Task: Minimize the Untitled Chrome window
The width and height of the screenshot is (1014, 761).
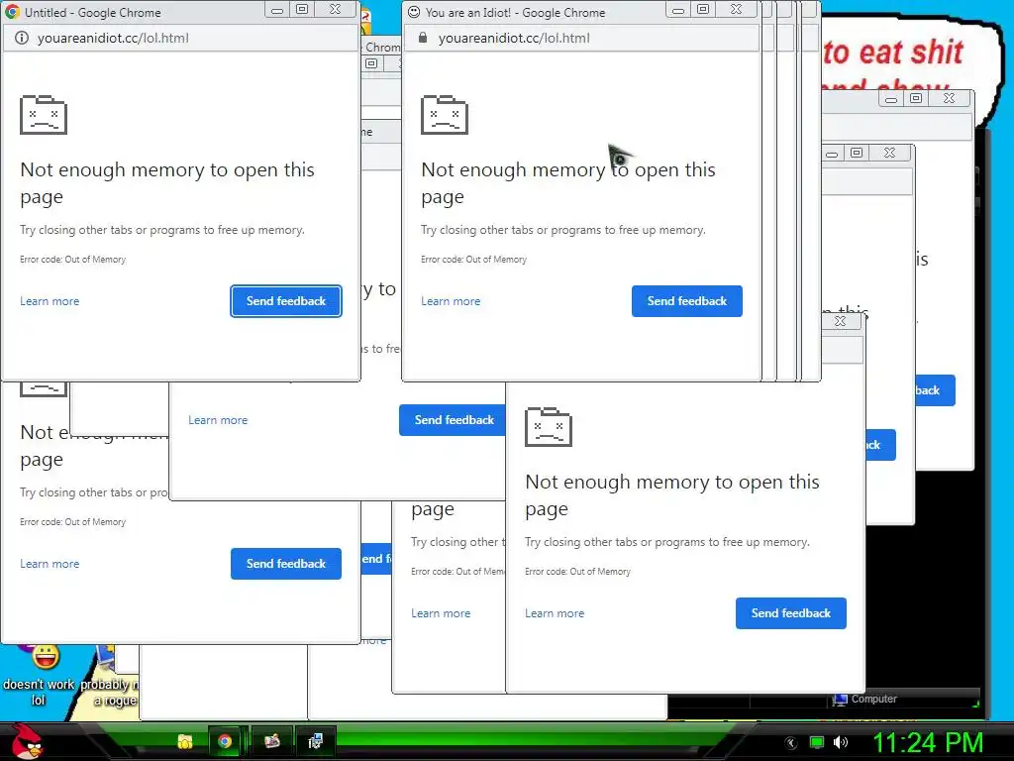Action: coord(277,10)
